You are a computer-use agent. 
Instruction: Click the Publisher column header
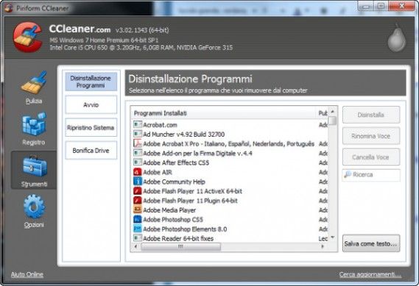click(x=323, y=113)
